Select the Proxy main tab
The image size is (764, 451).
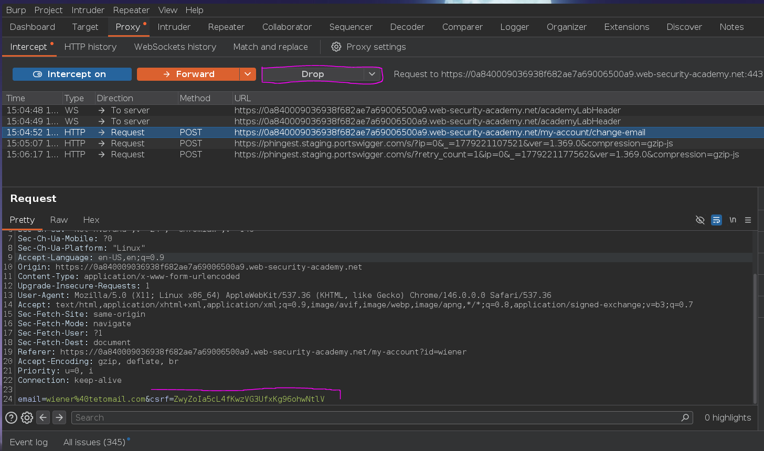tap(128, 27)
